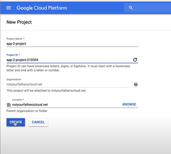Open the hamburger navigation menu

click(x=8, y=8)
